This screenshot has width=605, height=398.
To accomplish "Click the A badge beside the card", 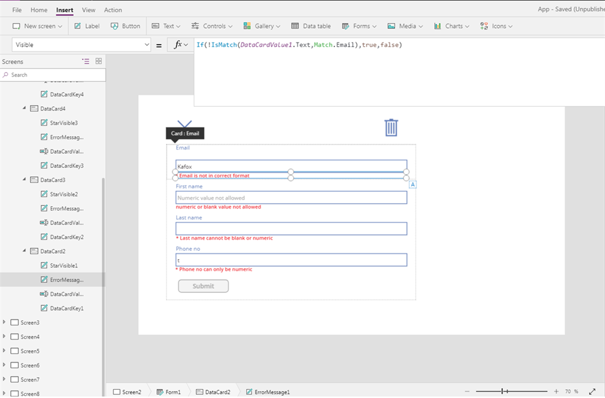I will click(412, 185).
